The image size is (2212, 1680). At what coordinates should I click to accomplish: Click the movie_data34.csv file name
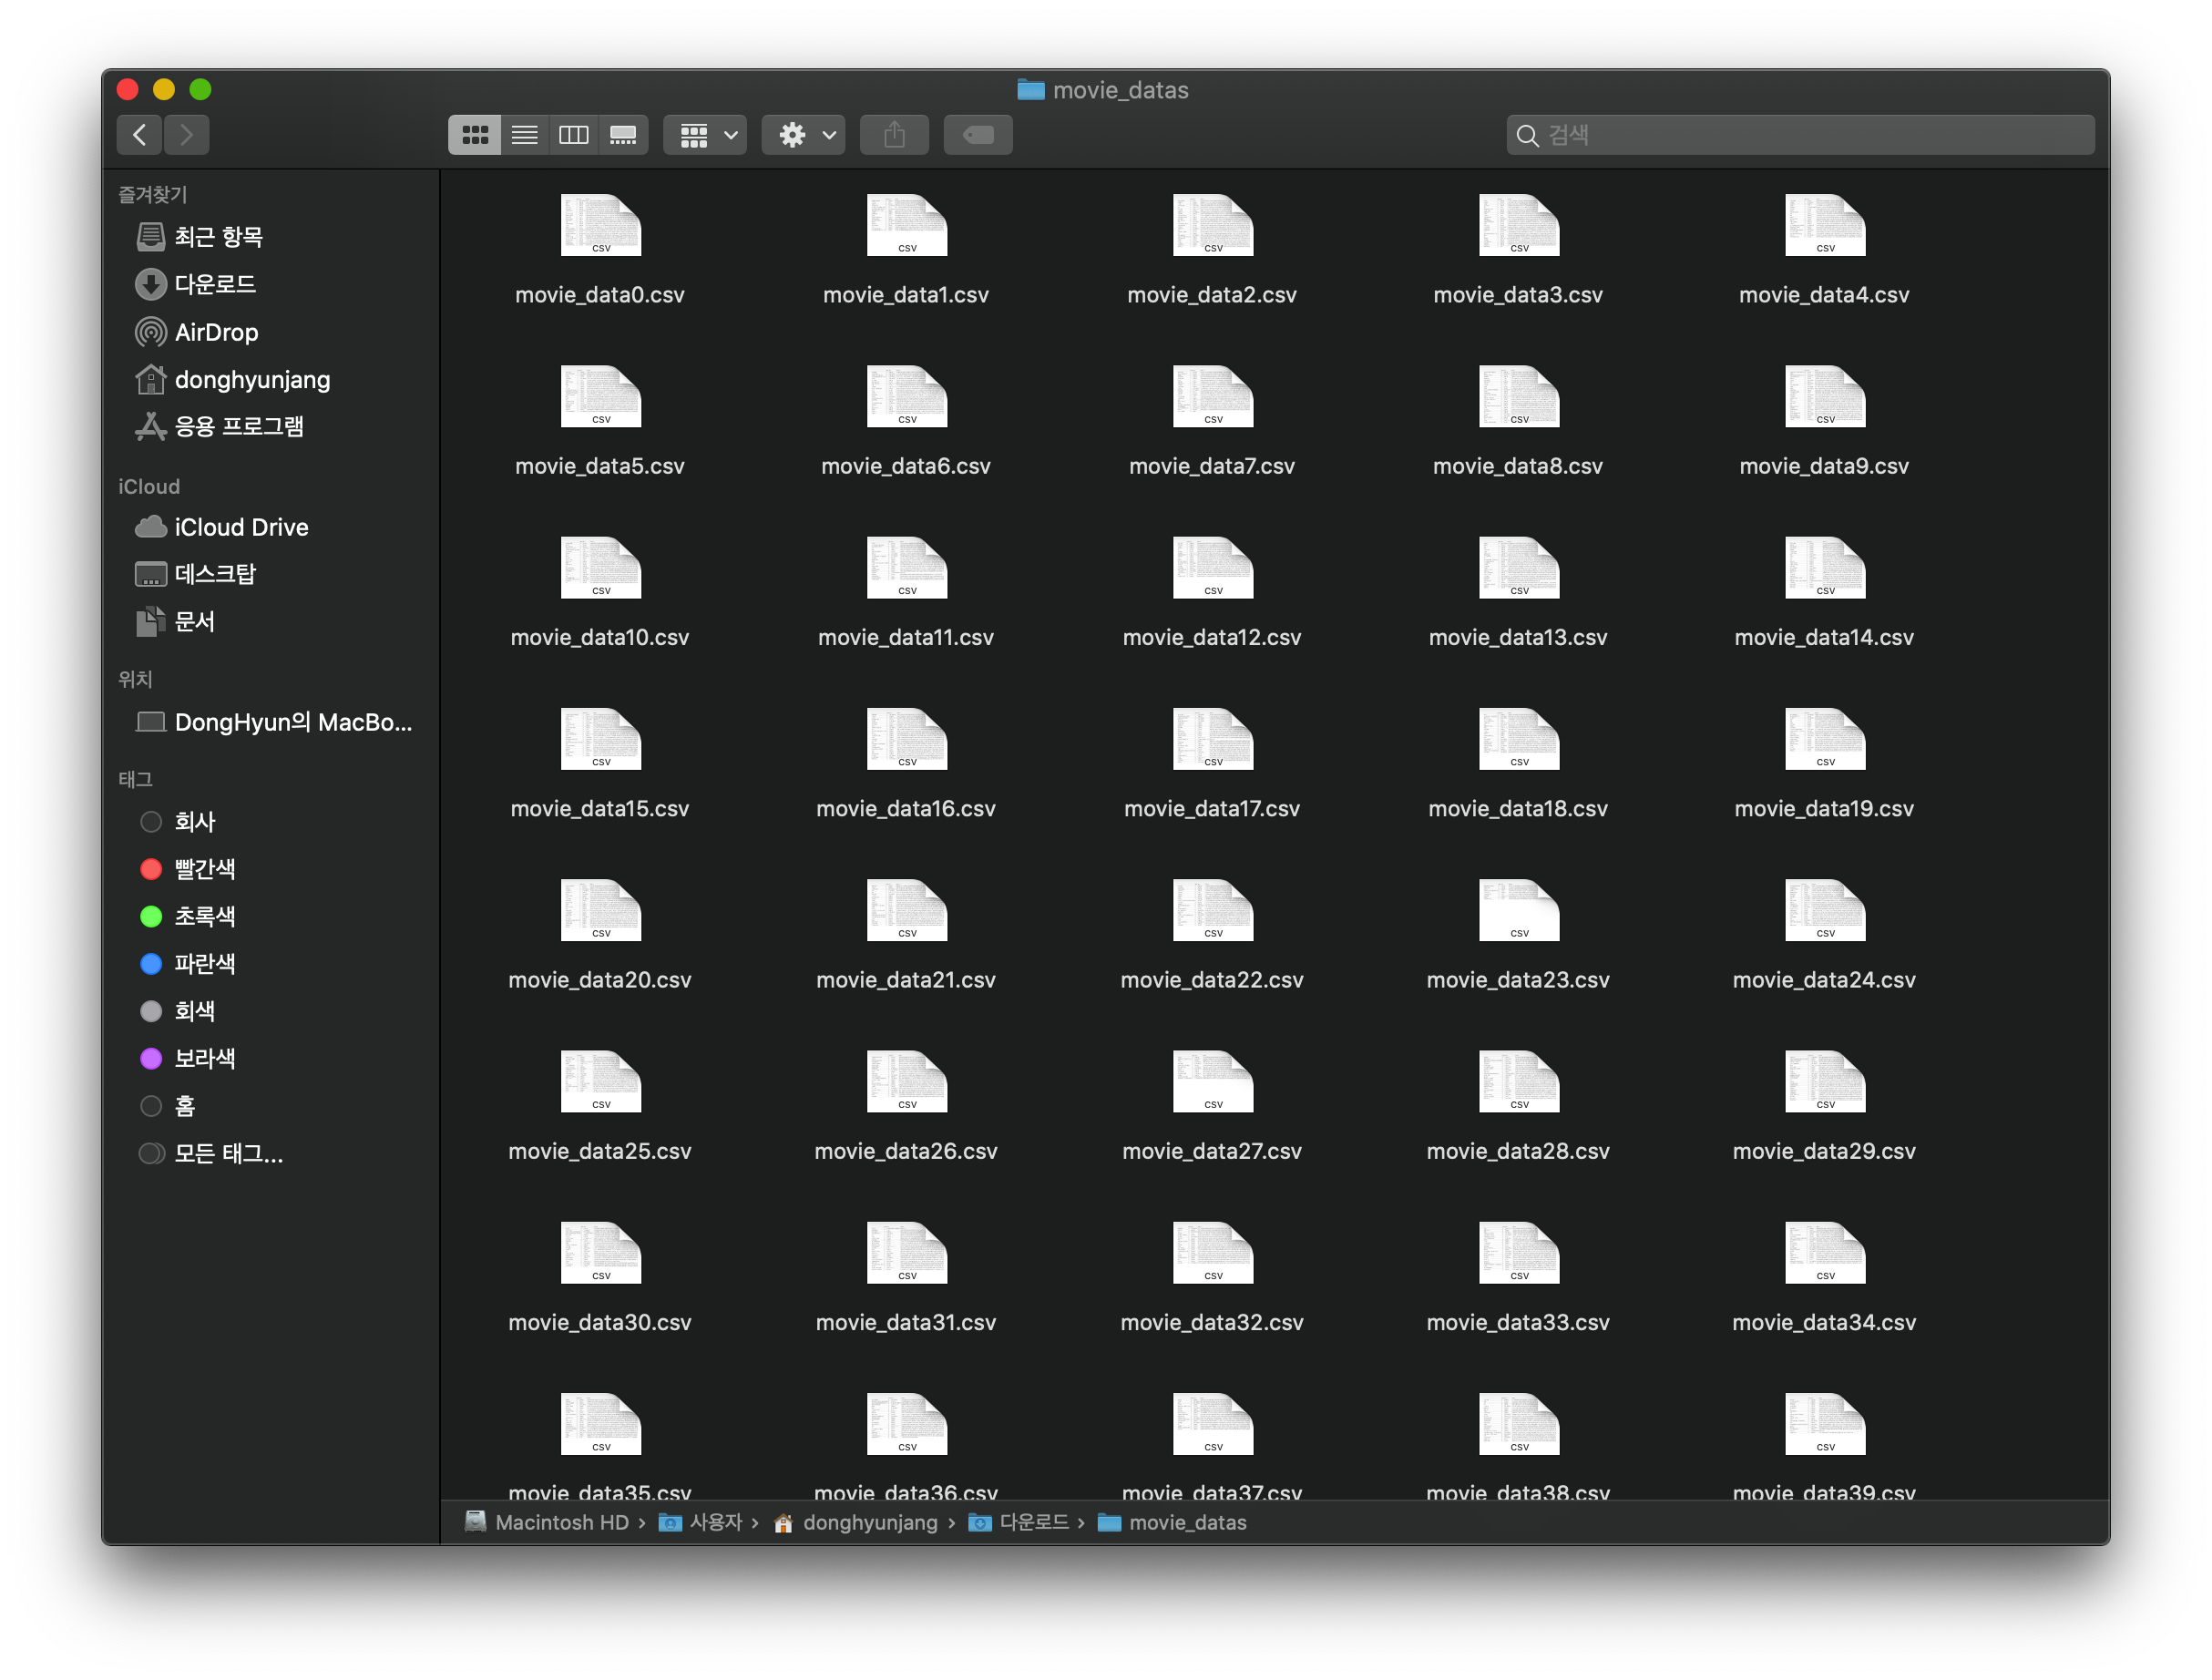(x=1824, y=1322)
